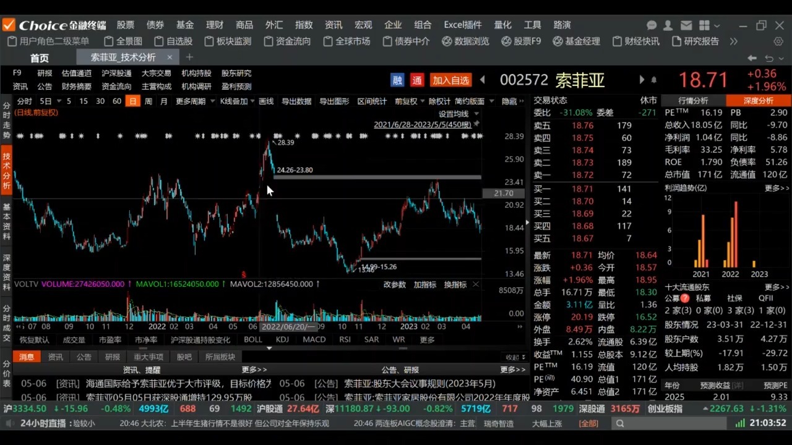Open the 债券 menu
The width and height of the screenshot is (792, 445).
click(x=155, y=25)
